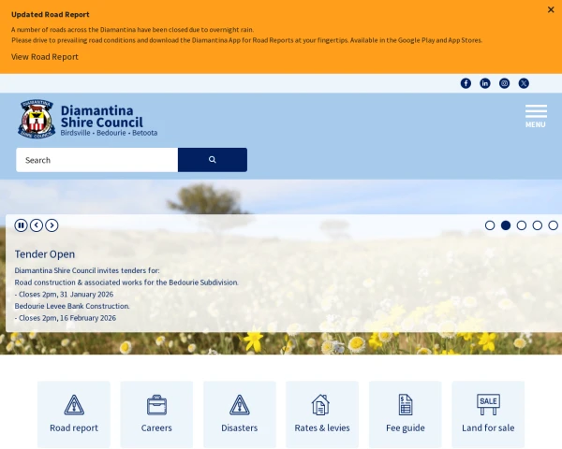
Task: Open the Instagram social icon
Action: [x=504, y=83]
